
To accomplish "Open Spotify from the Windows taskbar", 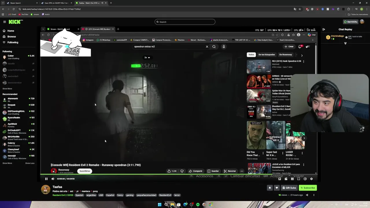I will tap(198, 205).
